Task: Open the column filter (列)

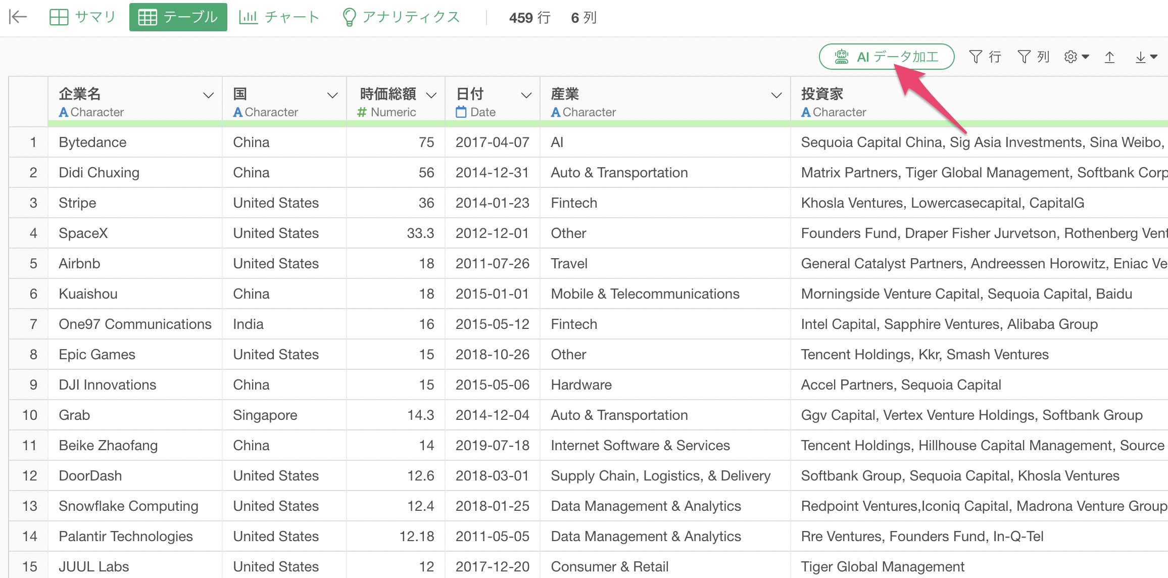Action: point(1034,57)
